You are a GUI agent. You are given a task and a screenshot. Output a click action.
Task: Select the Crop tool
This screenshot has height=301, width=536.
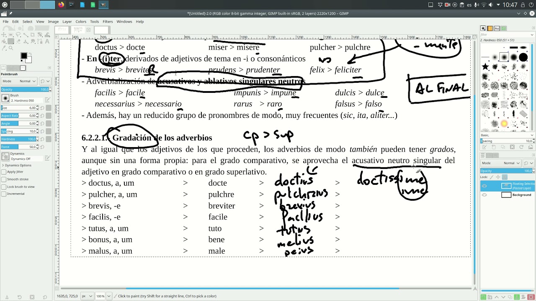32,35
